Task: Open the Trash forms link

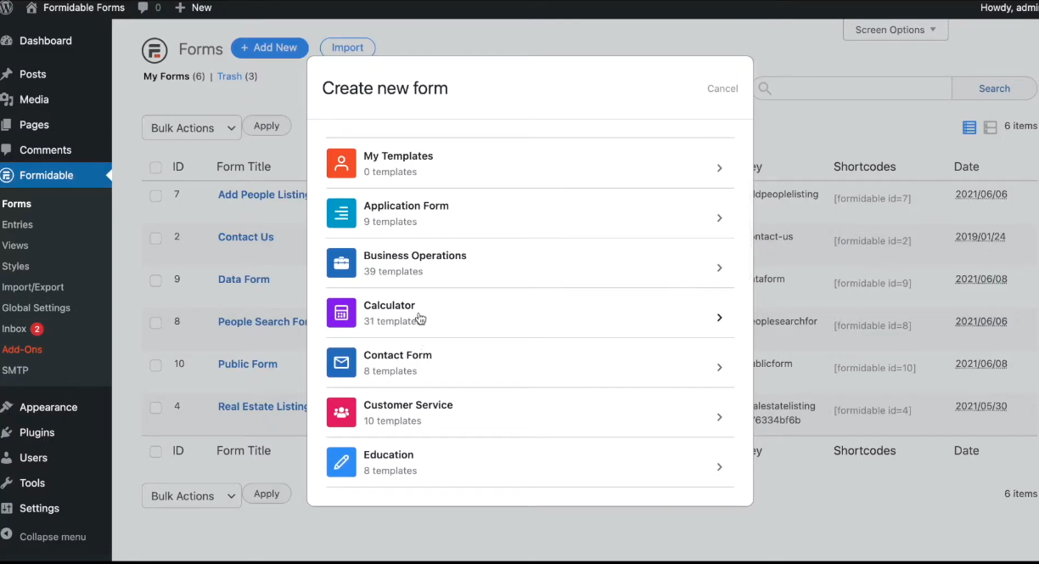Action: coord(229,76)
